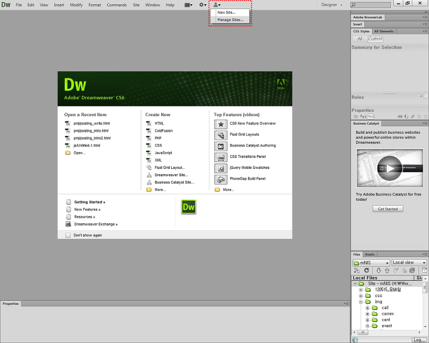This screenshot has width=429, height=343.
Task: Open the Adobe BrowserLab tab
Action: pos(368,17)
